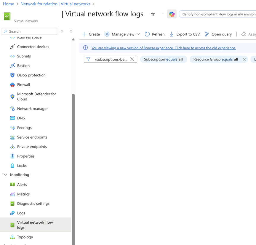Open the more options ellipsis
This screenshot has width=256, height=245.
[162, 14]
